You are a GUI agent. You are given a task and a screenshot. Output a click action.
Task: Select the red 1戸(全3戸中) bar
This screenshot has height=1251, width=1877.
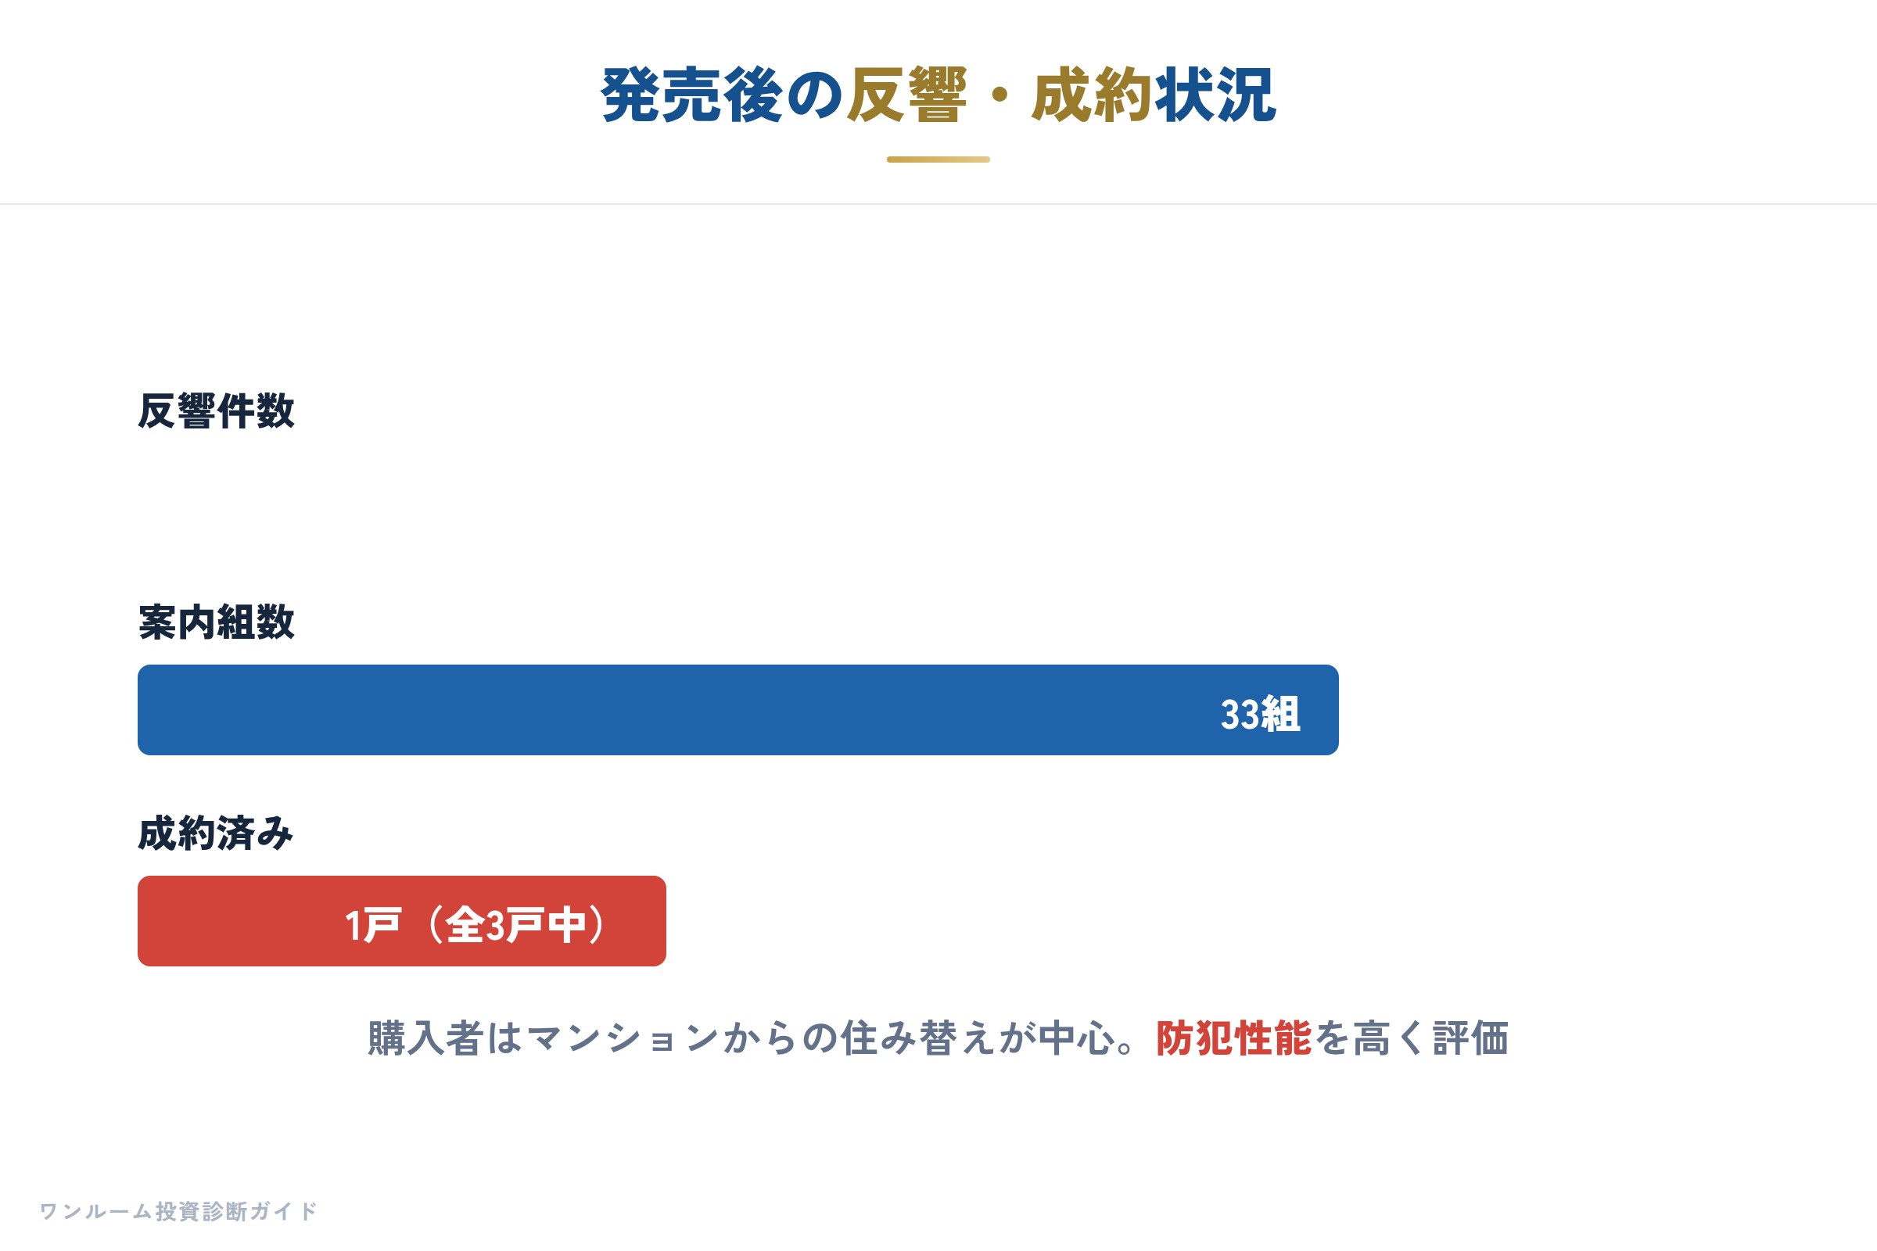pyautogui.click(x=401, y=922)
